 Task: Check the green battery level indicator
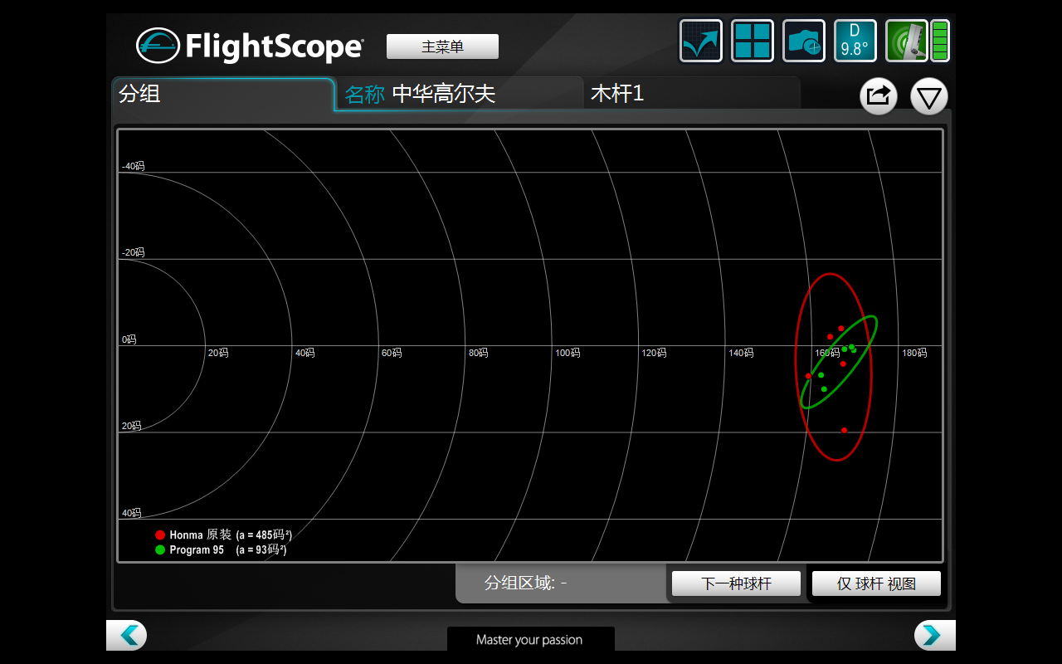click(940, 41)
